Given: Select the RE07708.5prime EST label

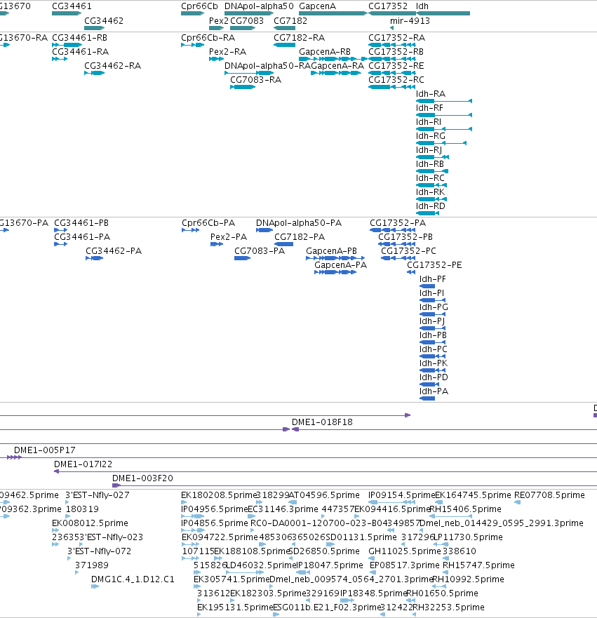Looking at the screenshot, I should click(x=549, y=495).
